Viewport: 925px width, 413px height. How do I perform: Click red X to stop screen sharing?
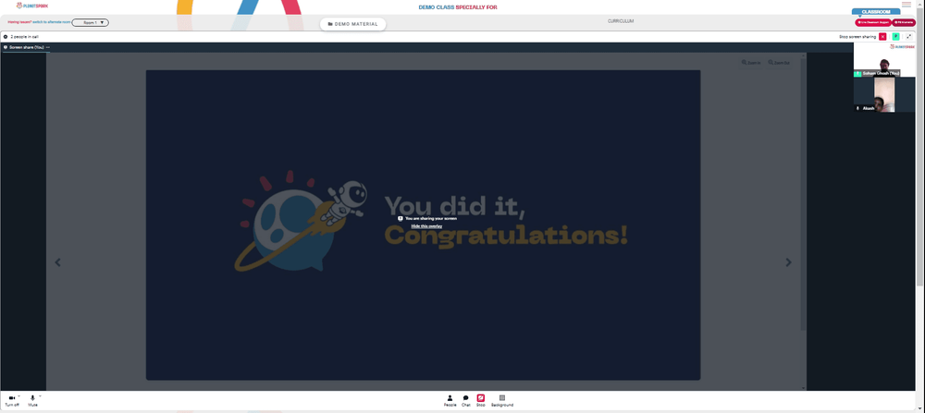coord(882,37)
